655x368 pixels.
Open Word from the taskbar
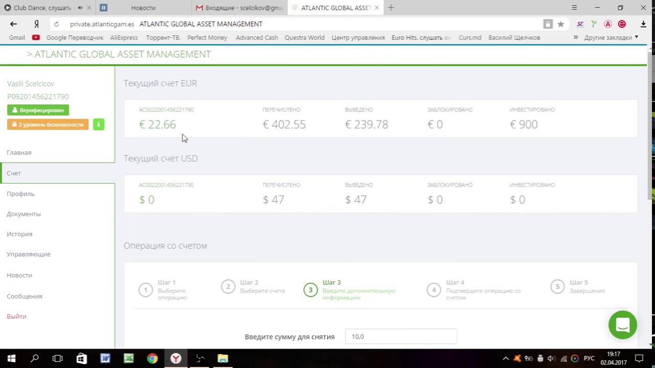tap(105, 358)
